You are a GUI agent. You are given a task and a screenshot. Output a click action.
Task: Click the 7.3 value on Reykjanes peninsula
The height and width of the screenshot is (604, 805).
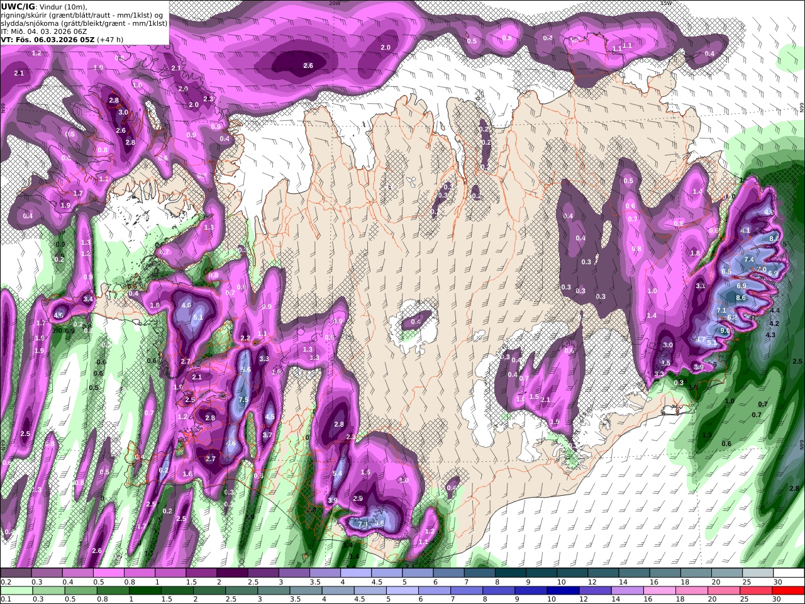(363, 524)
